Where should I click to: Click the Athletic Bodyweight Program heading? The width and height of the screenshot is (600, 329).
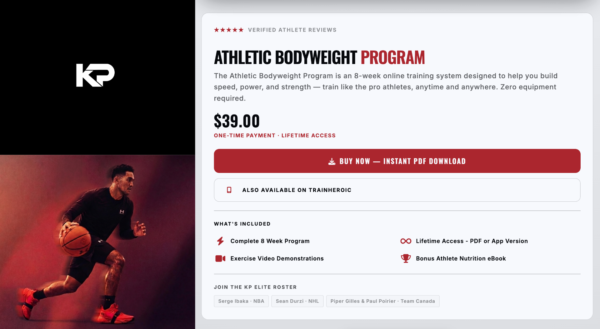click(x=319, y=58)
